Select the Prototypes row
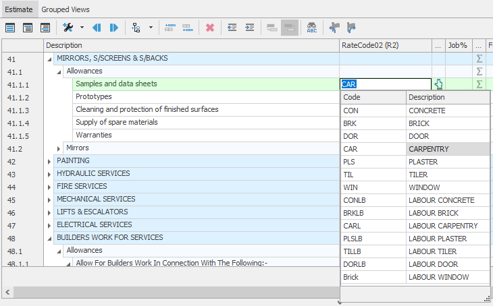This screenshot has width=493, height=306. coord(206,96)
